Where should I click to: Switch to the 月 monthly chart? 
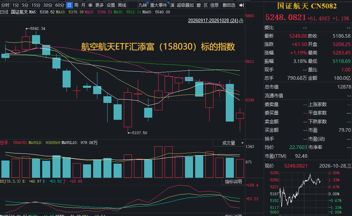83,5
